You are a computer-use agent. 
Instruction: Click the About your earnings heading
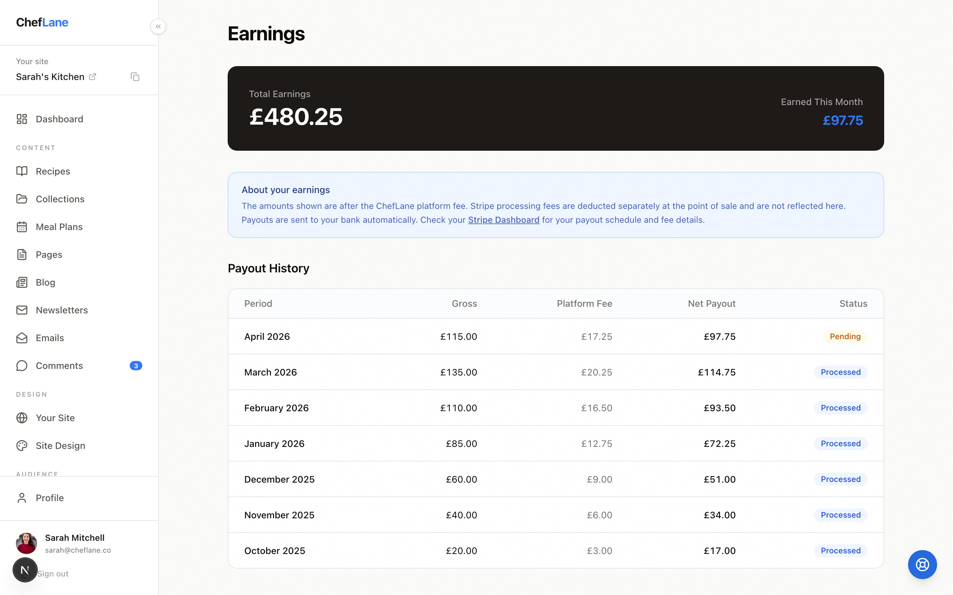click(286, 190)
